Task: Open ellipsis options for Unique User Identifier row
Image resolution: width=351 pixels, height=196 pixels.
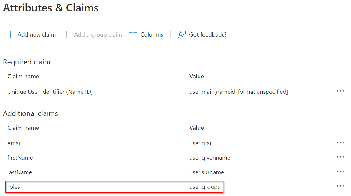Action: click(x=340, y=91)
